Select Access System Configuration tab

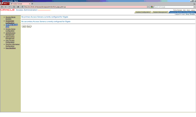point(182,12)
